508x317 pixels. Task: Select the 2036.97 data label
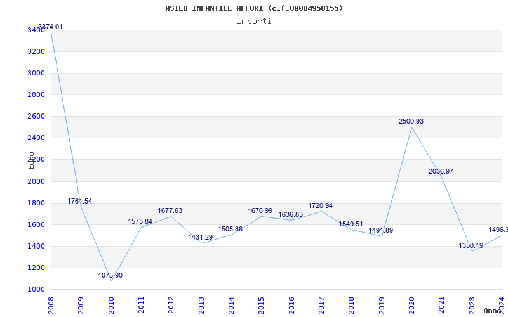[441, 171]
